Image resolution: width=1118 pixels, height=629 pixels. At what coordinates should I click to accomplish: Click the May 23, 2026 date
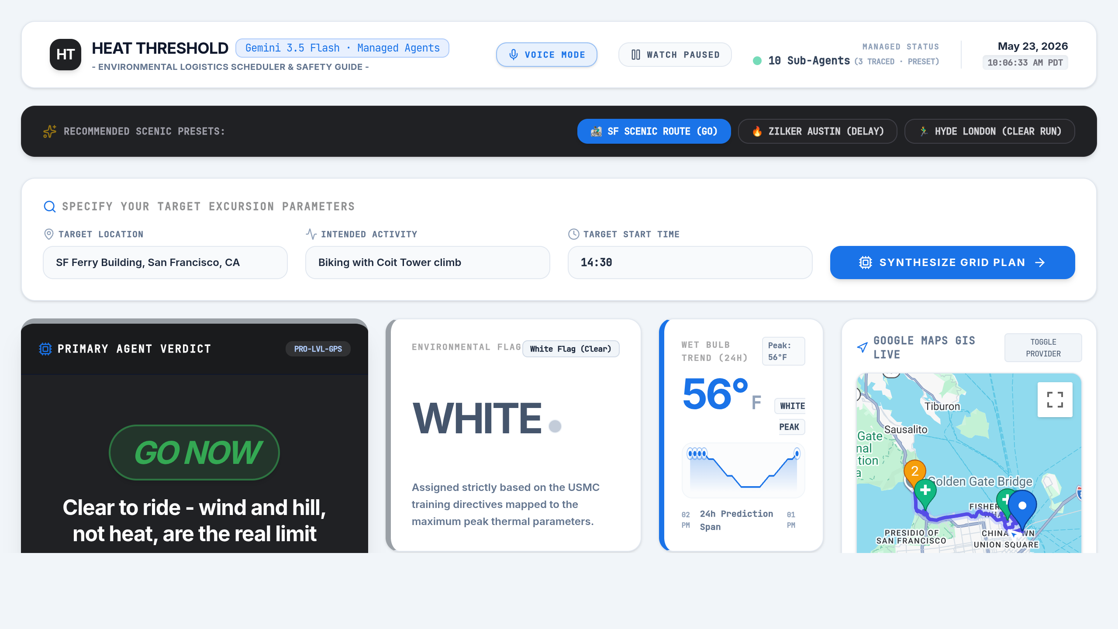(x=1033, y=46)
